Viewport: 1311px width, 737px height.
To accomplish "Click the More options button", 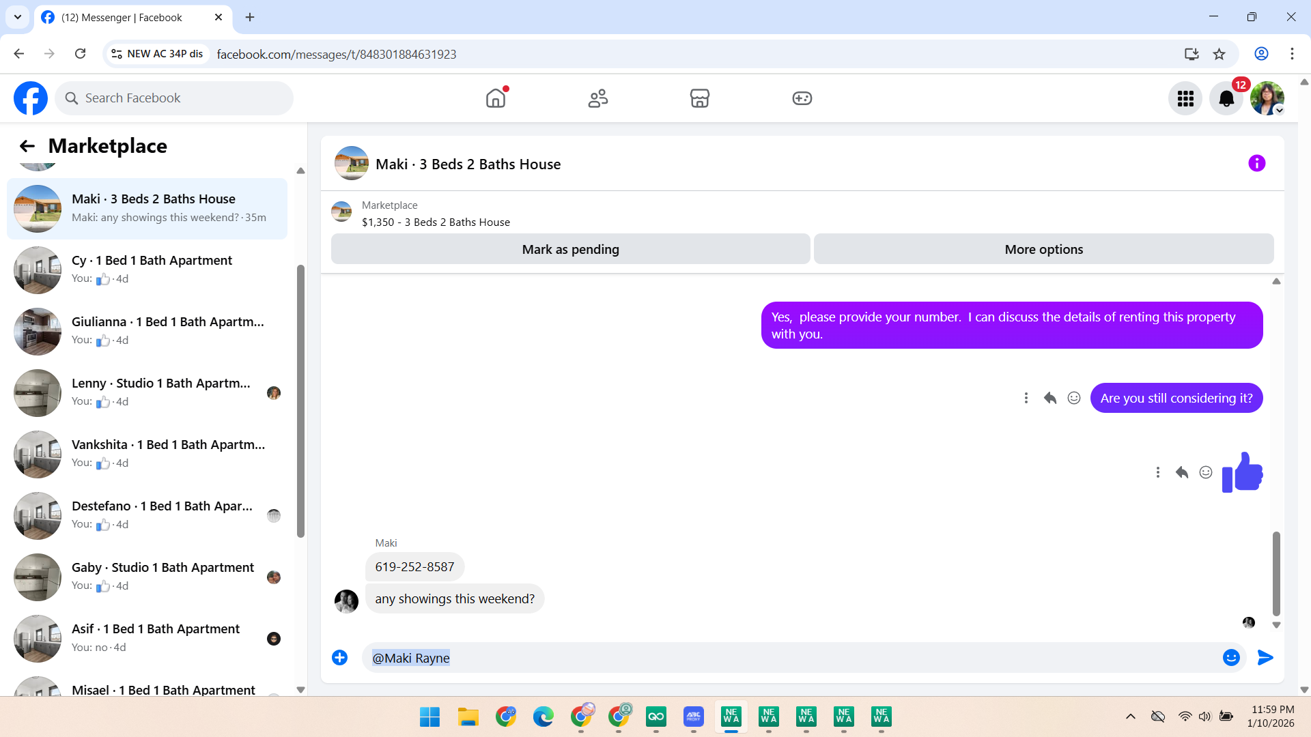I will click(1043, 249).
